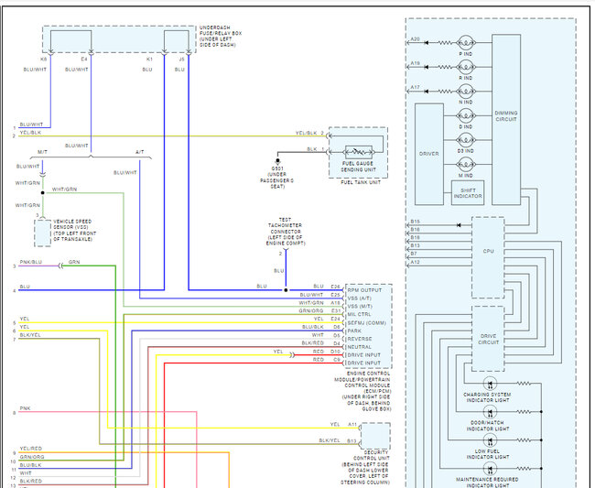Viewport: 595px width, 488px height.
Task: Click the 'R IND' lamp label
Action: tap(466, 78)
